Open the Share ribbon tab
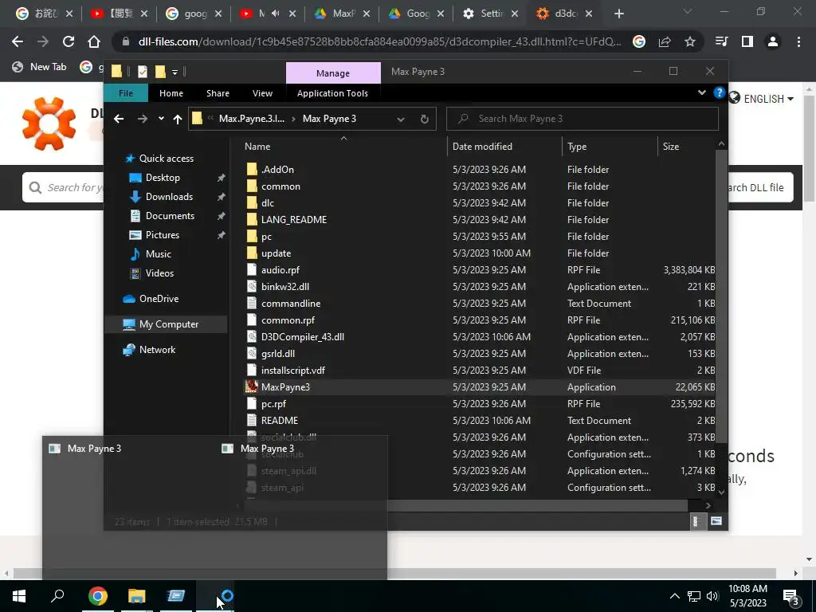 (218, 93)
